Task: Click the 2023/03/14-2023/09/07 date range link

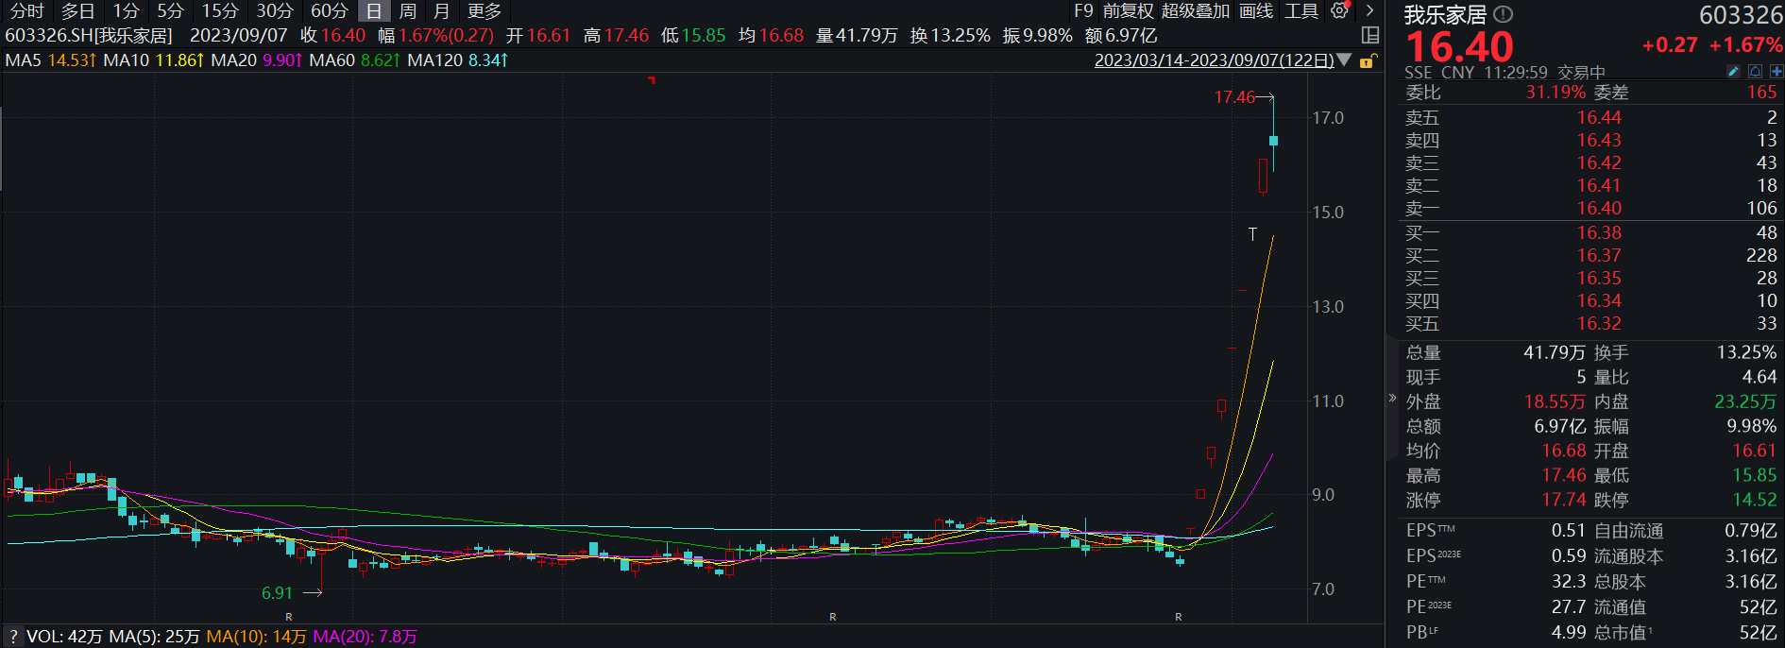Action: pyautogui.click(x=1214, y=60)
